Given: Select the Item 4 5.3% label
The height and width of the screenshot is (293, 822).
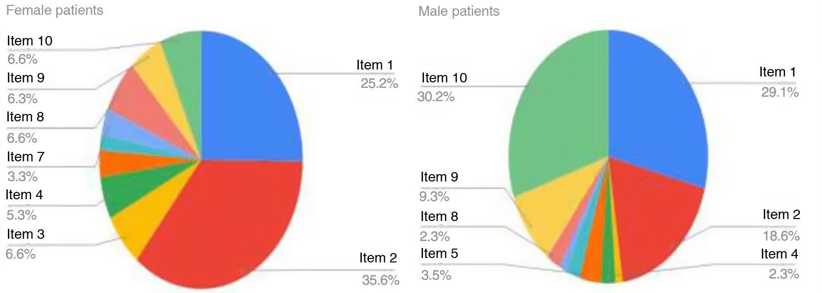Looking at the screenshot, I should (x=24, y=205).
